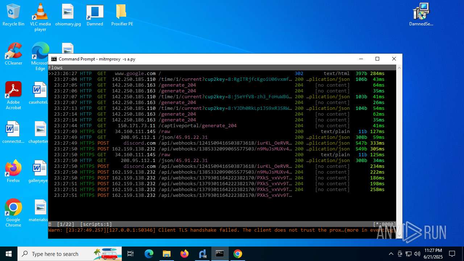Switch to Command Prompt taskbar icon
464x261 pixels.
tap(220, 254)
